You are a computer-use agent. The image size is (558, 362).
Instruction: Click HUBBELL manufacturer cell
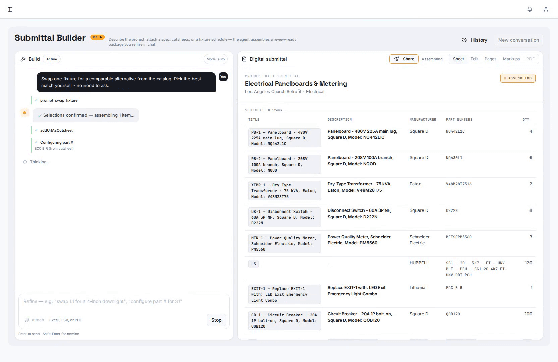[x=419, y=263]
